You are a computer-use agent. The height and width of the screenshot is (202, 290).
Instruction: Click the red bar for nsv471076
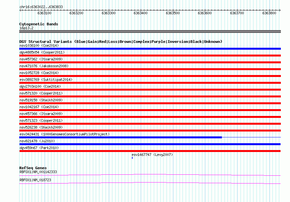point(150,69)
